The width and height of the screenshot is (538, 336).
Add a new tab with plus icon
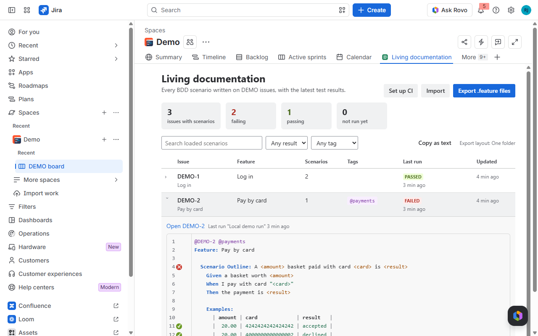[x=497, y=57]
